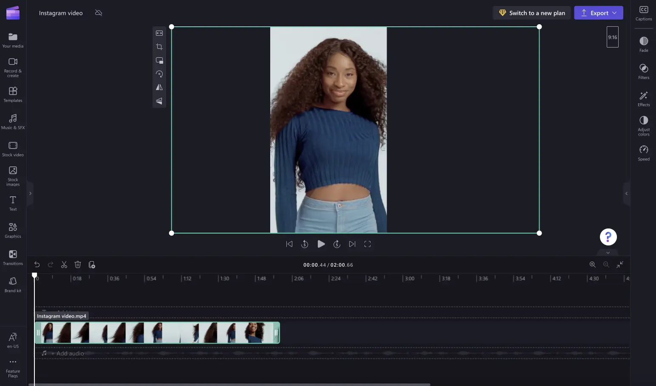Add audio to the timeline
Image resolution: width=656 pixels, height=386 pixels.
(67, 353)
